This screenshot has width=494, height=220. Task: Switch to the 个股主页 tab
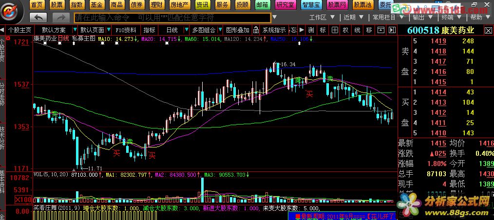click(x=19, y=30)
